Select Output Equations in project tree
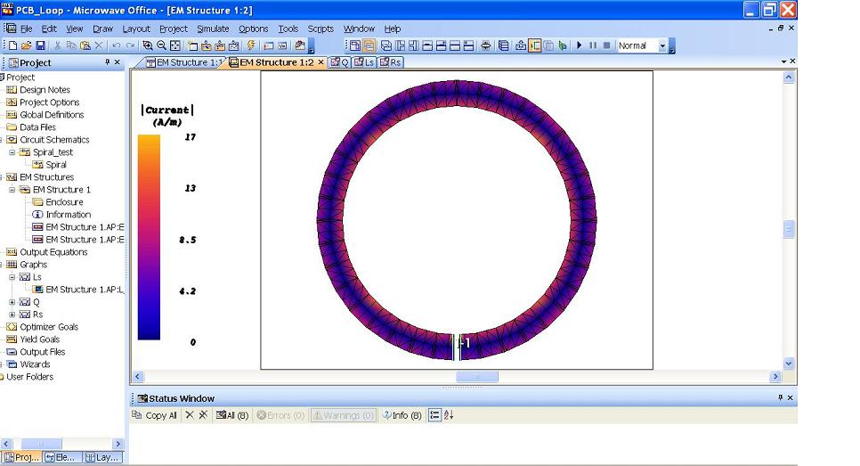This screenshot has height=466, width=860. coord(53,252)
